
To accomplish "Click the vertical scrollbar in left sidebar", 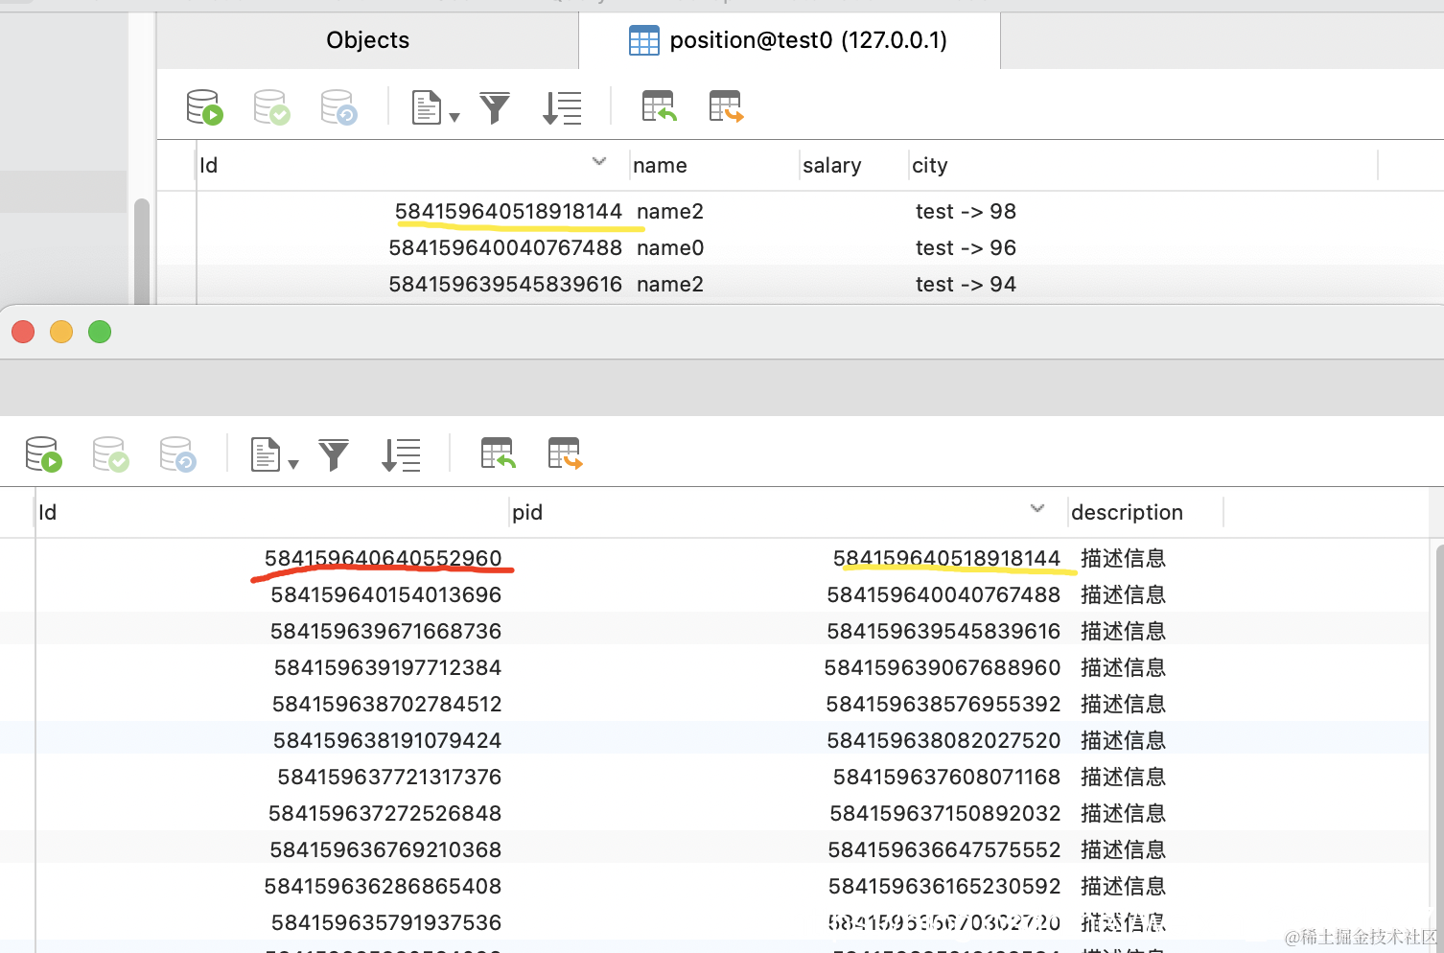I will tap(141, 251).
